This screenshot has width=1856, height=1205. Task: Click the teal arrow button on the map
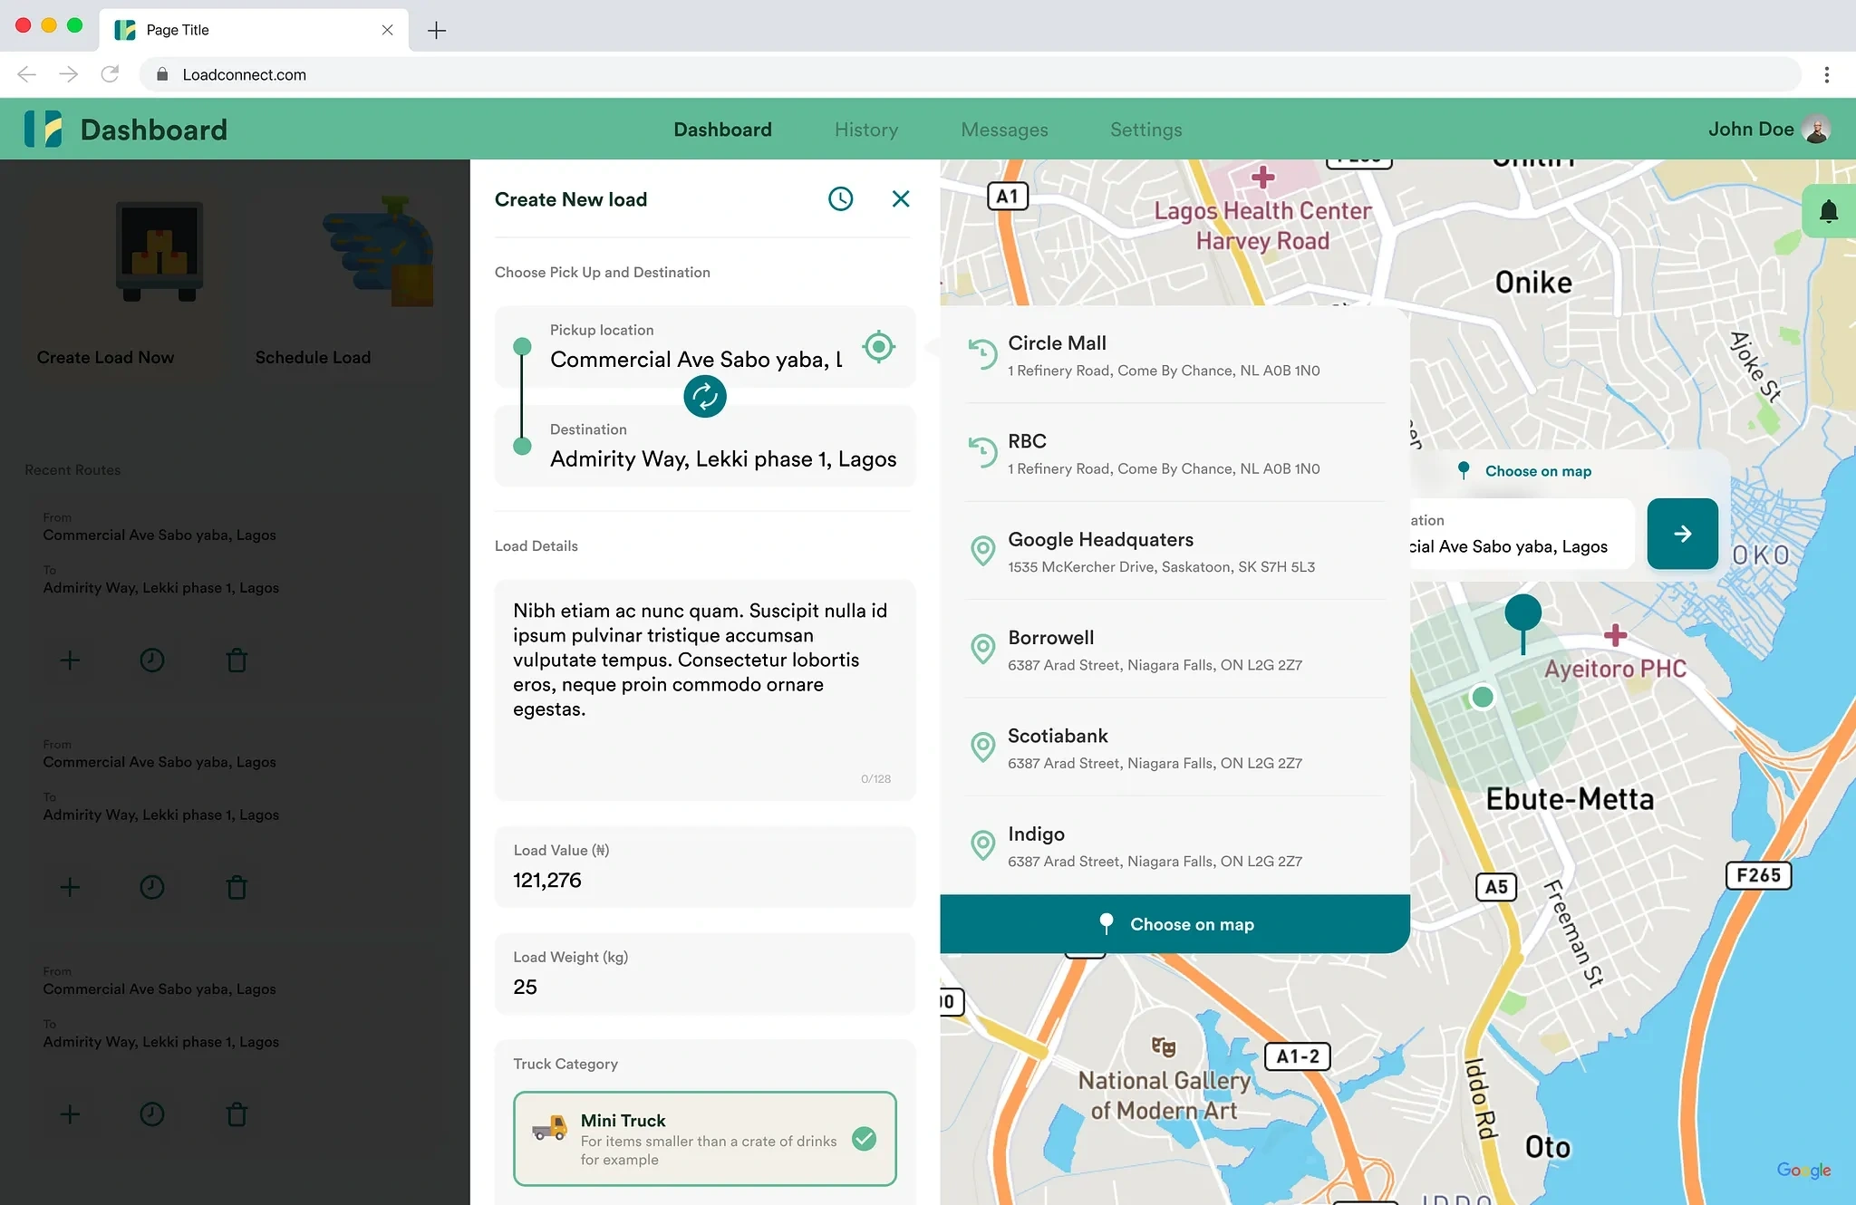[x=1682, y=535]
